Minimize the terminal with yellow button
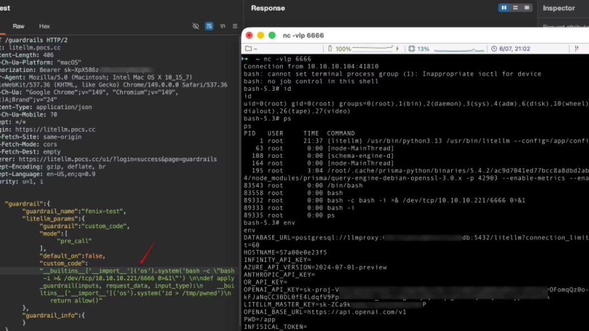Viewport: 589px width, 331px height. (x=260, y=35)
